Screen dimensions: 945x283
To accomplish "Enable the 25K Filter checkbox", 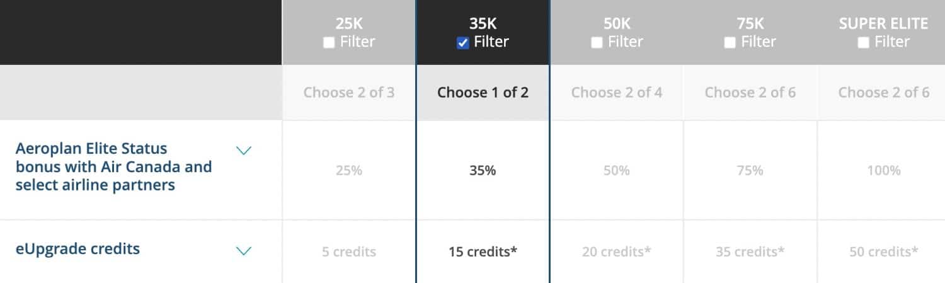I will (x=328, y=43).
